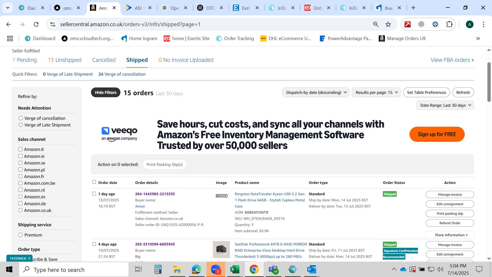
Task: Select order 205-5310599-6693943 checkbox
Action: point(94,244)
